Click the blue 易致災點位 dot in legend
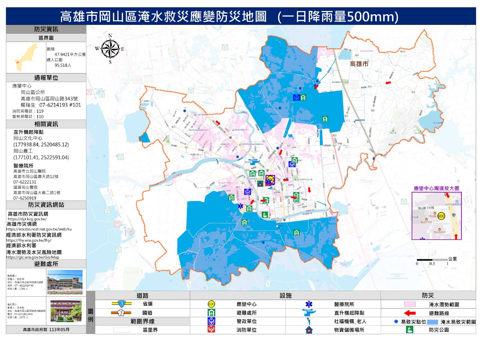This screenshot has width=482, height=341. click(x=396, y=322)
